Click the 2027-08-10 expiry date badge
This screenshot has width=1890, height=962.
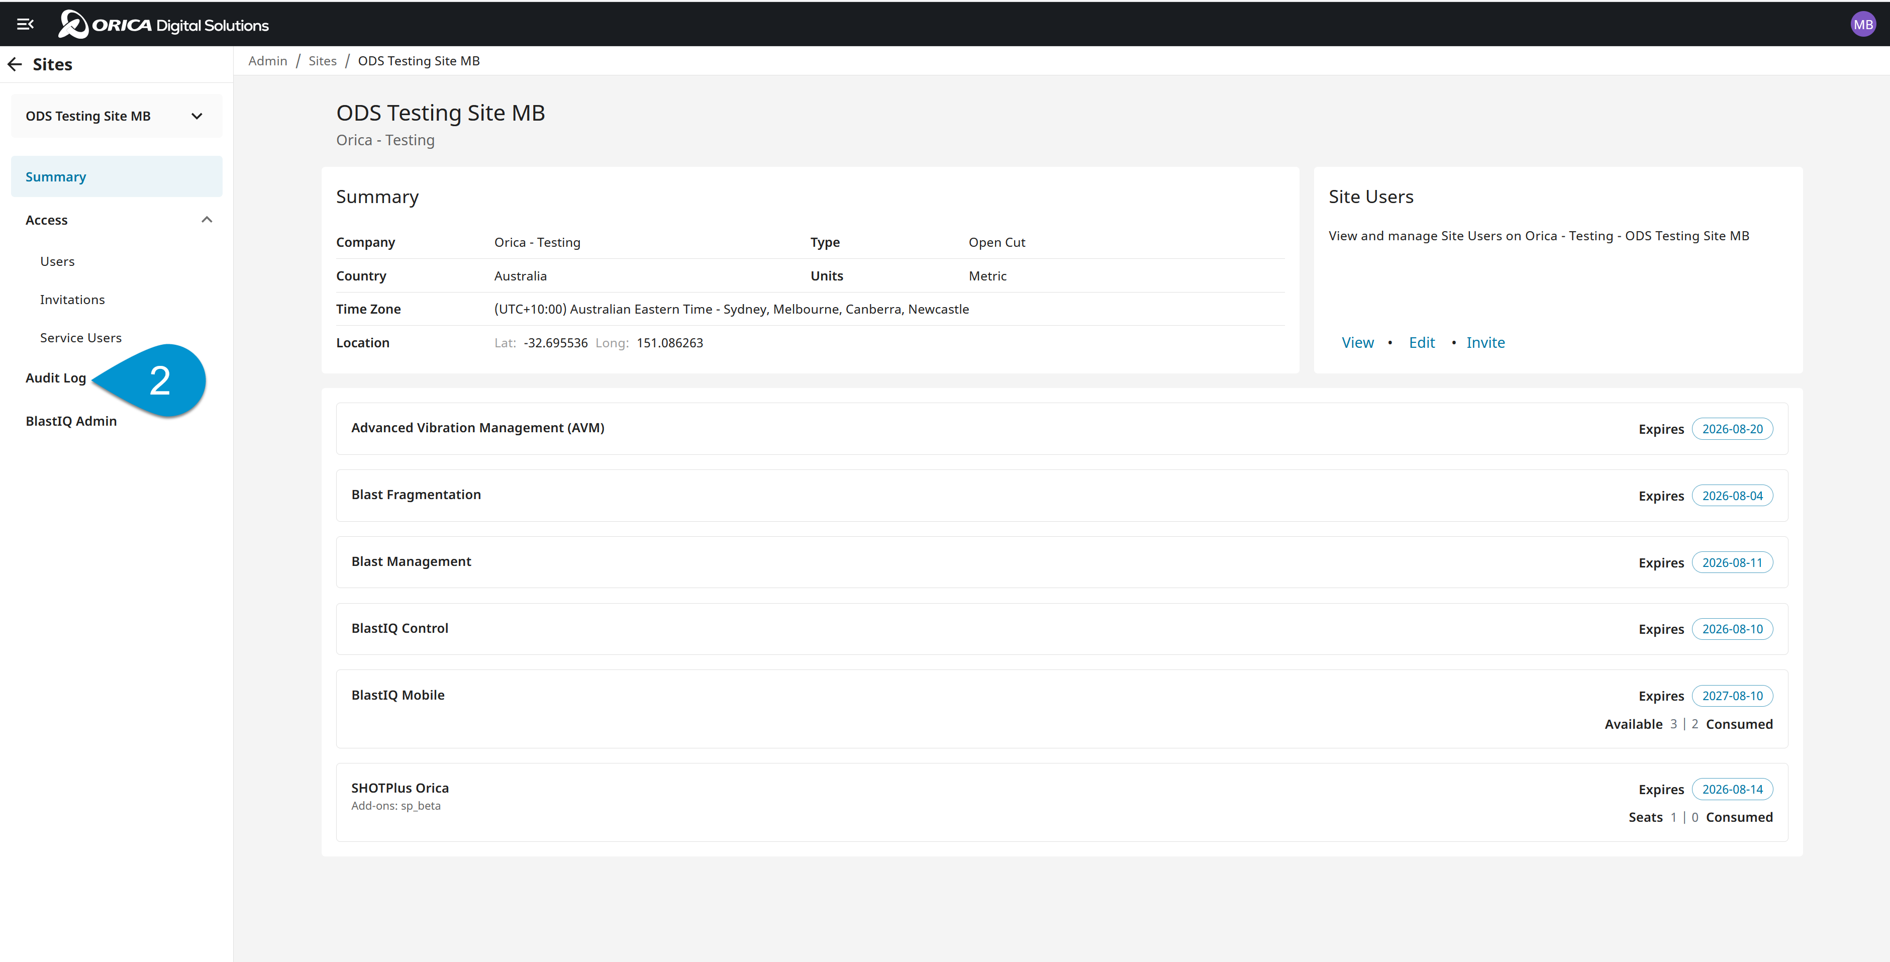(1732, 696)
